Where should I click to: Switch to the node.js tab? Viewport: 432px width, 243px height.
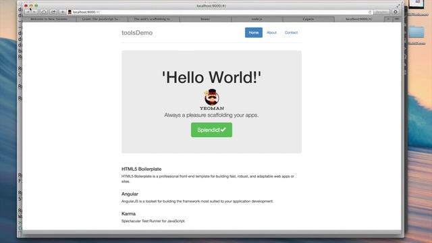coord(256,19)
